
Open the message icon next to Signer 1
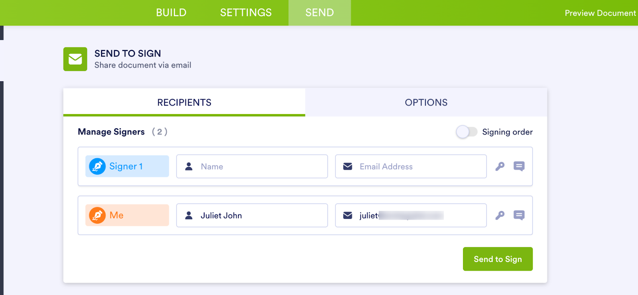(x=519, y=166)
